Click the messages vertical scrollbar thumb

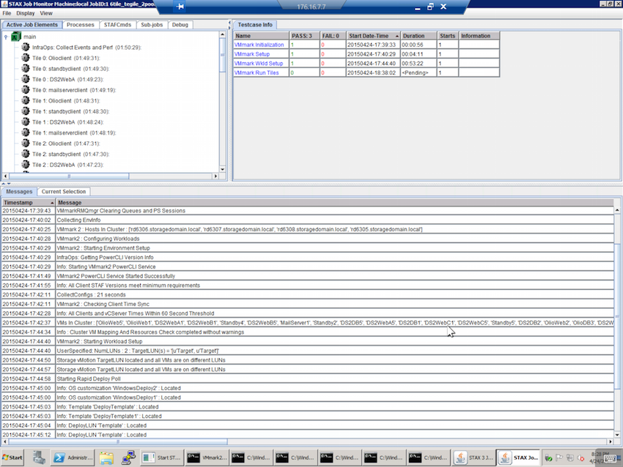pos(617,316)
